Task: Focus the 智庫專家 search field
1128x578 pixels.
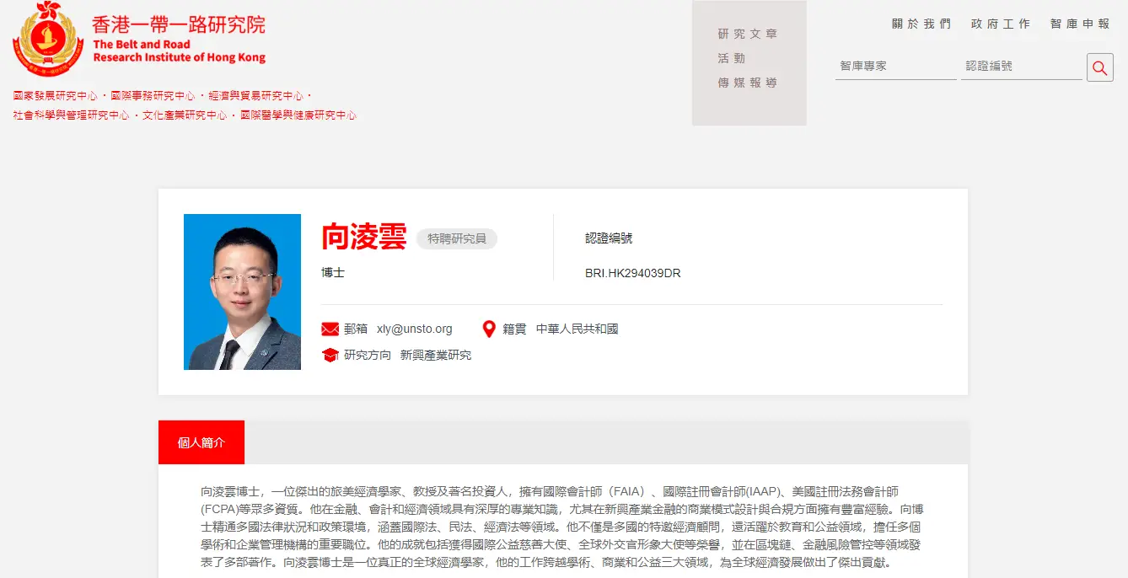Action: (895, 66)
